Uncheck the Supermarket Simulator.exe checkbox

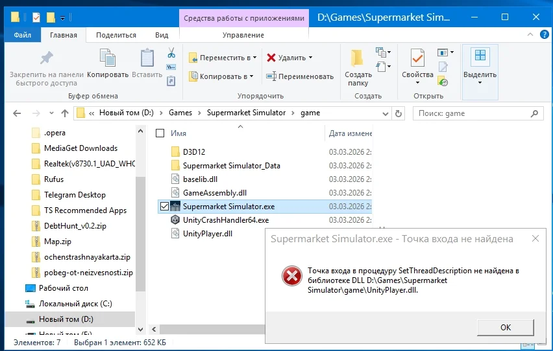(x=164, y=207)
